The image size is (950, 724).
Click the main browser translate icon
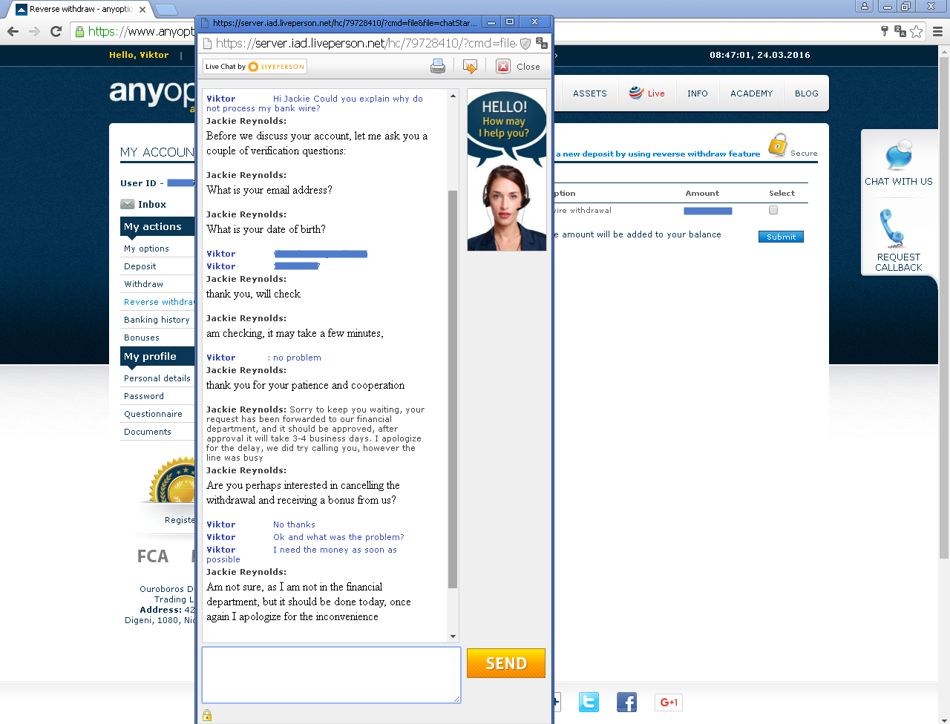click(x=900, y=31)
